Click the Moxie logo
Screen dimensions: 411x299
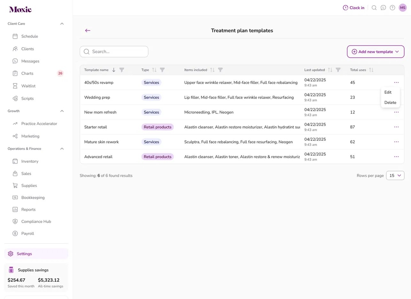click(x=20, y=9)
